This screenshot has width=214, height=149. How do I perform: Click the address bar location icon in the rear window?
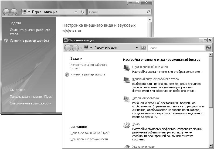coord(24,12)
